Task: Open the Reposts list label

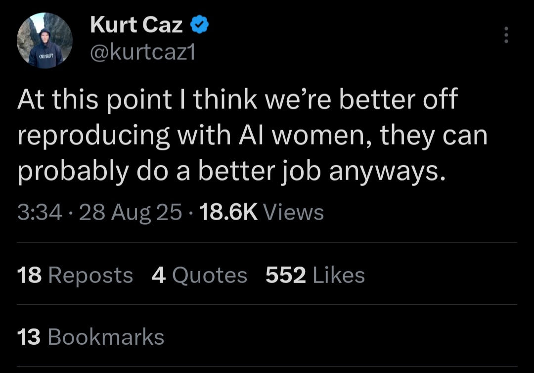Action: pyautogui.click(x=90, y=276)
